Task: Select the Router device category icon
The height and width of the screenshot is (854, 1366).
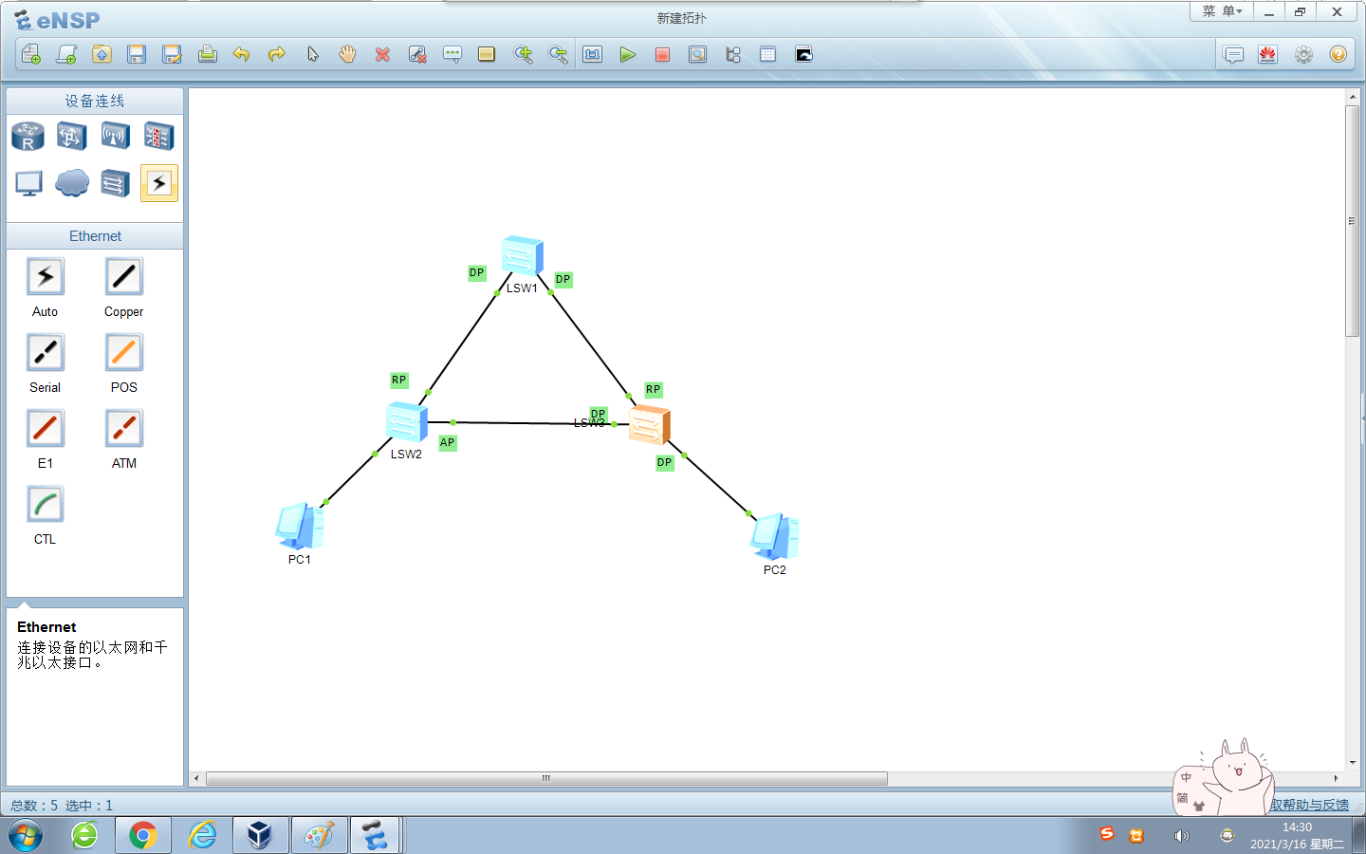Action: click(x=28, y=137)
